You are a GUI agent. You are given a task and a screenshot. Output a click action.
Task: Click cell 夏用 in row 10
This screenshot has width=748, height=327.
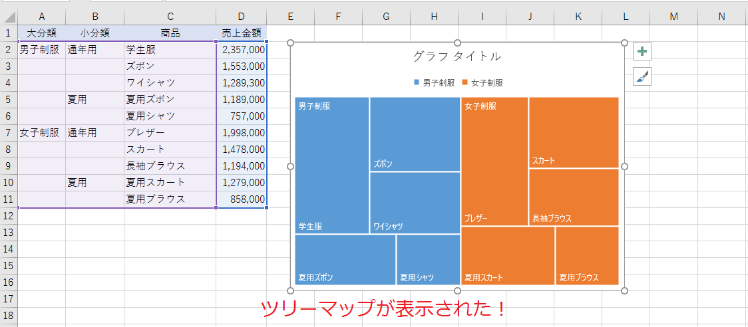point(95,183)
